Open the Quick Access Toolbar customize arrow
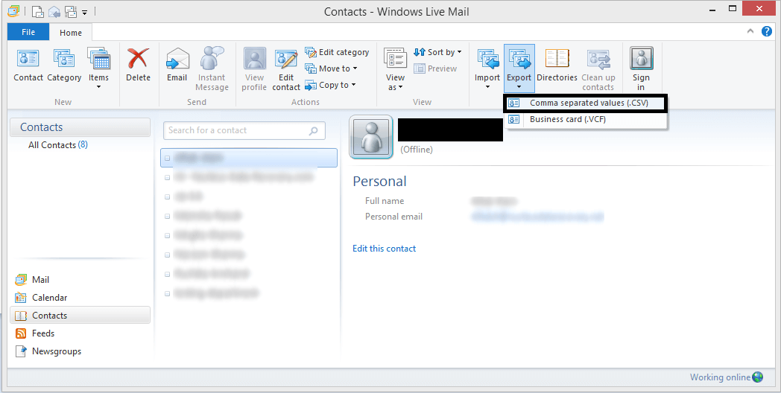This screenshot has height=393, width=781. (x=85, y=11)
